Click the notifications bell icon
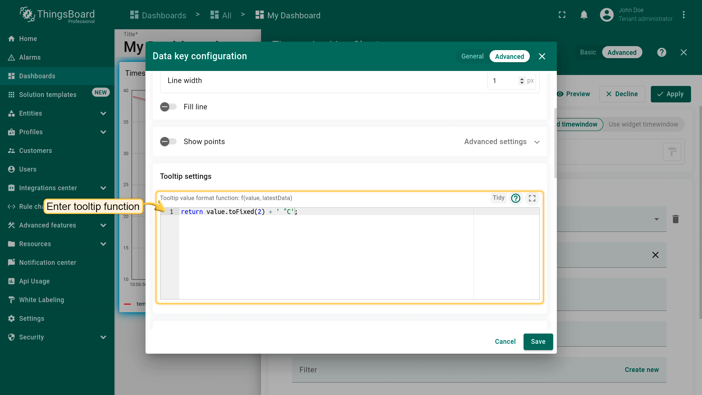 click(x=584, y=15)
